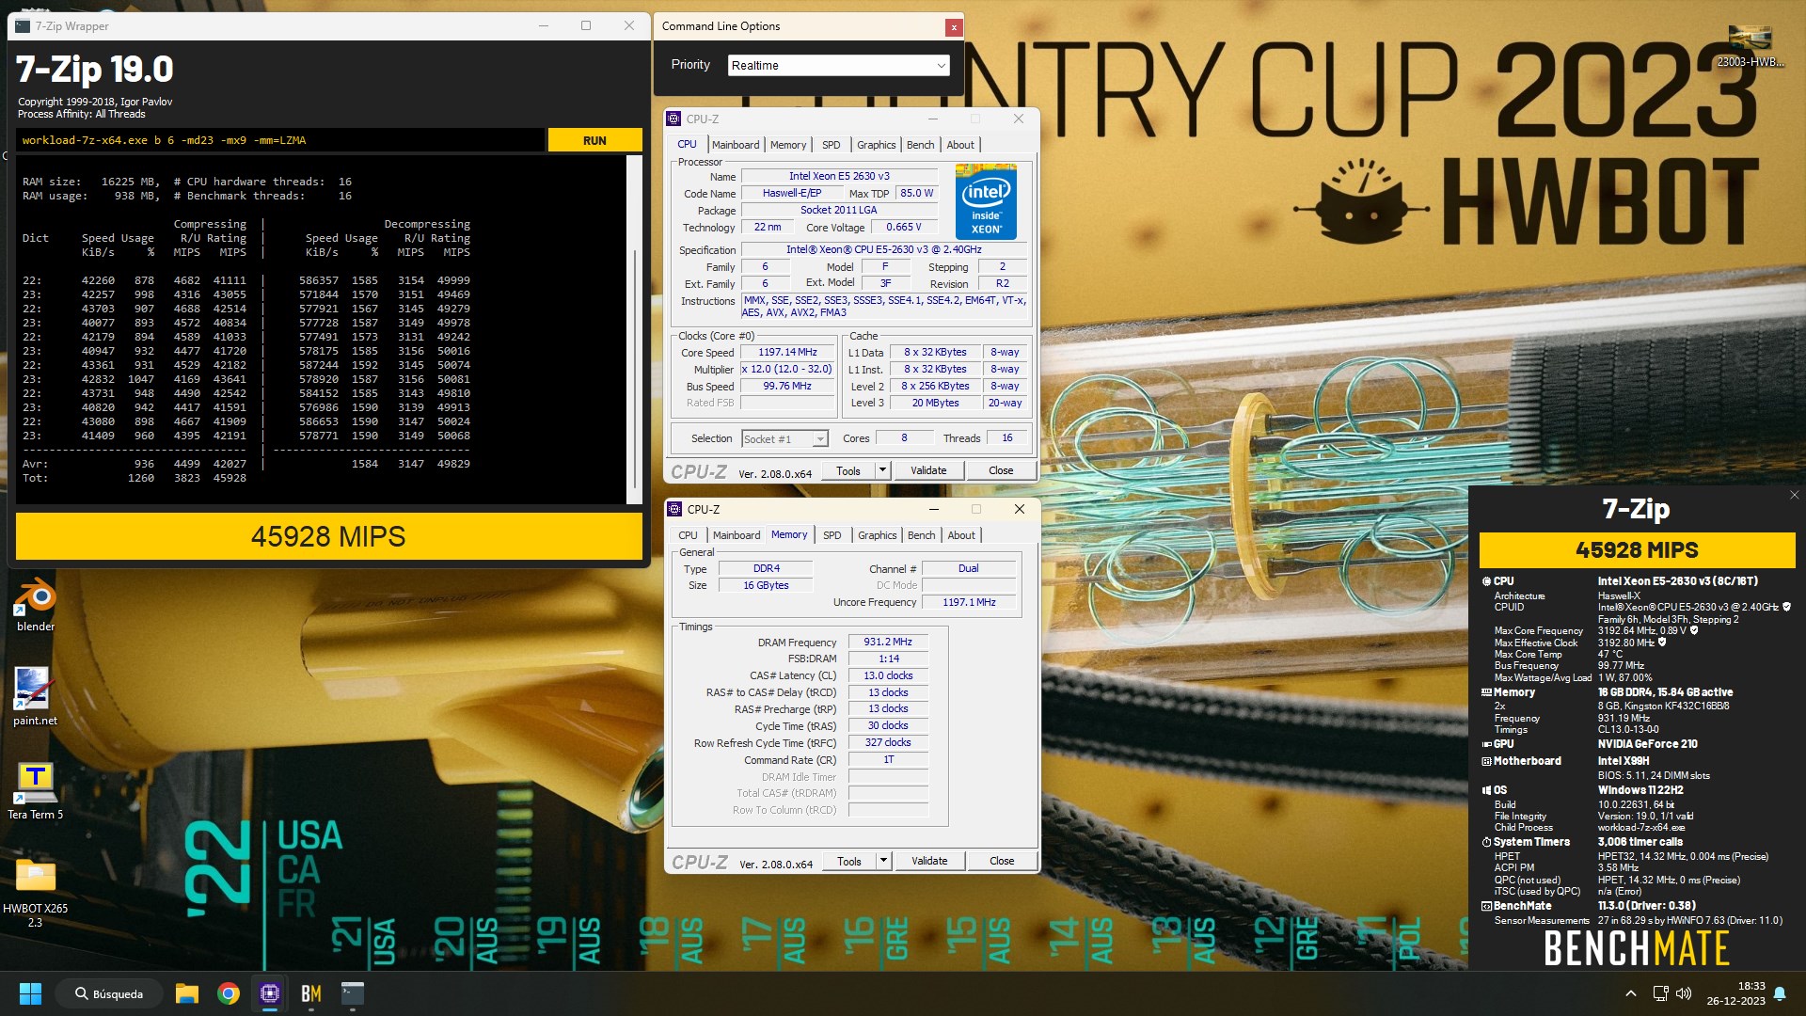The height and width of the screenshot is (1016, 1806).
Task: Open Graphics tab in upper CPU-Z
Action: pos(877,145)
